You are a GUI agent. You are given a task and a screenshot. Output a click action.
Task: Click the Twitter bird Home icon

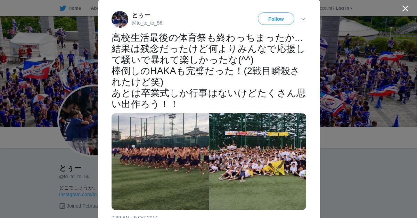point(63,8)
